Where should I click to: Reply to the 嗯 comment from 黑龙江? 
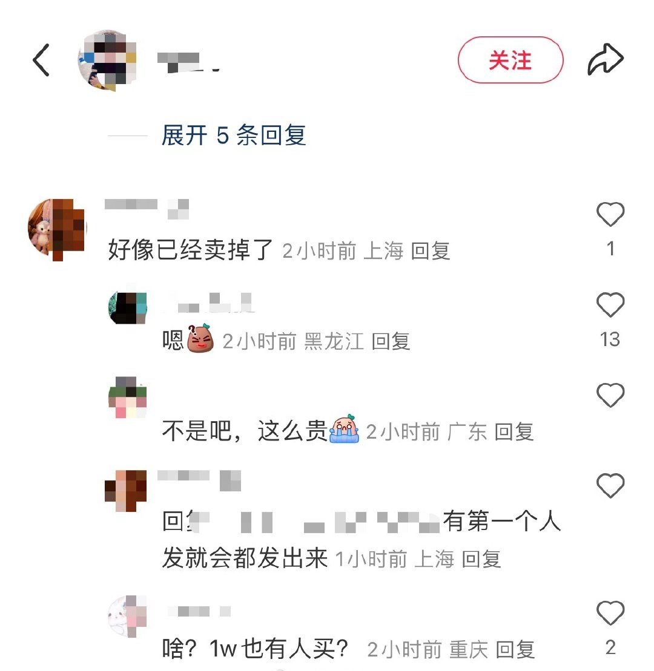click(391, 341)
